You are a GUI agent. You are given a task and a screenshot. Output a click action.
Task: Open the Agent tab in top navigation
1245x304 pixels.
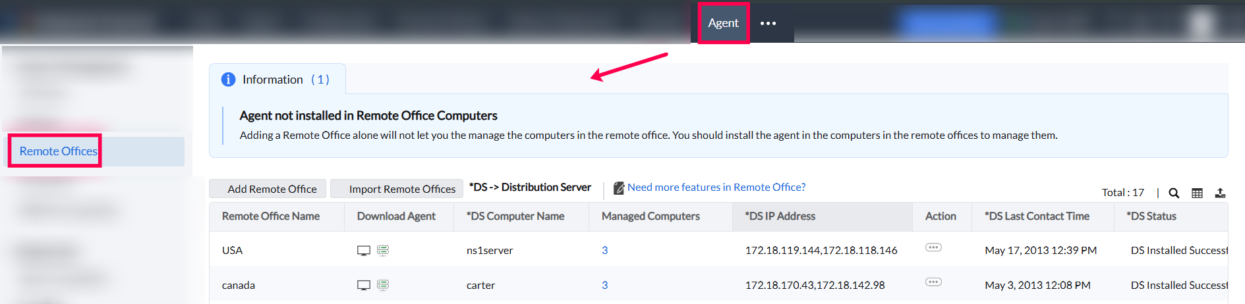723,23
